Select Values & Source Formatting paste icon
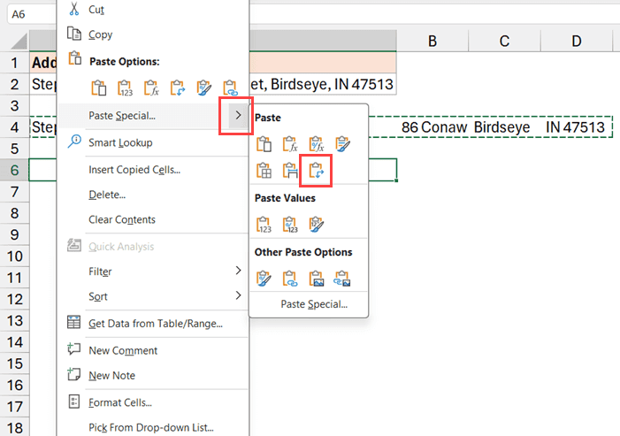This screenshot has height=436, width=620. 316,225
